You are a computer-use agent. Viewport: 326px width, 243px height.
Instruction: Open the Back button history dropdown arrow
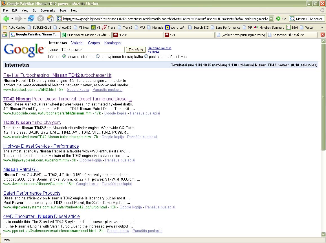click(12, 19)
